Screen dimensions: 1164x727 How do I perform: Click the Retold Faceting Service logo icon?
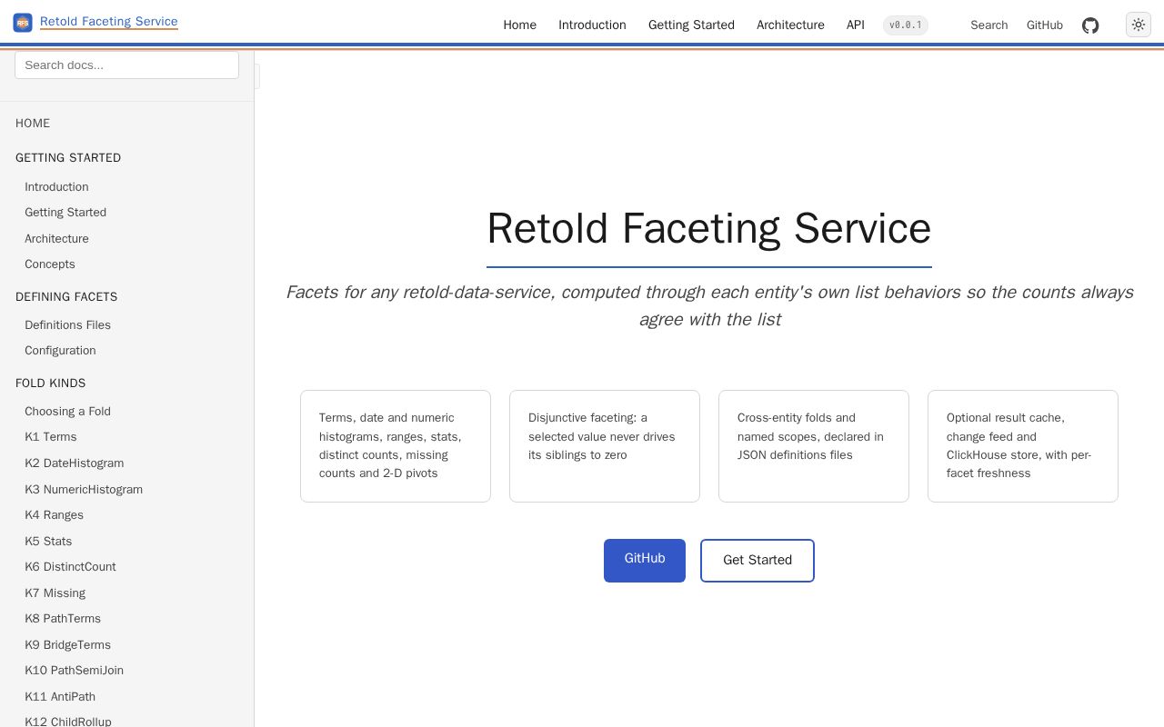(23, 23)
